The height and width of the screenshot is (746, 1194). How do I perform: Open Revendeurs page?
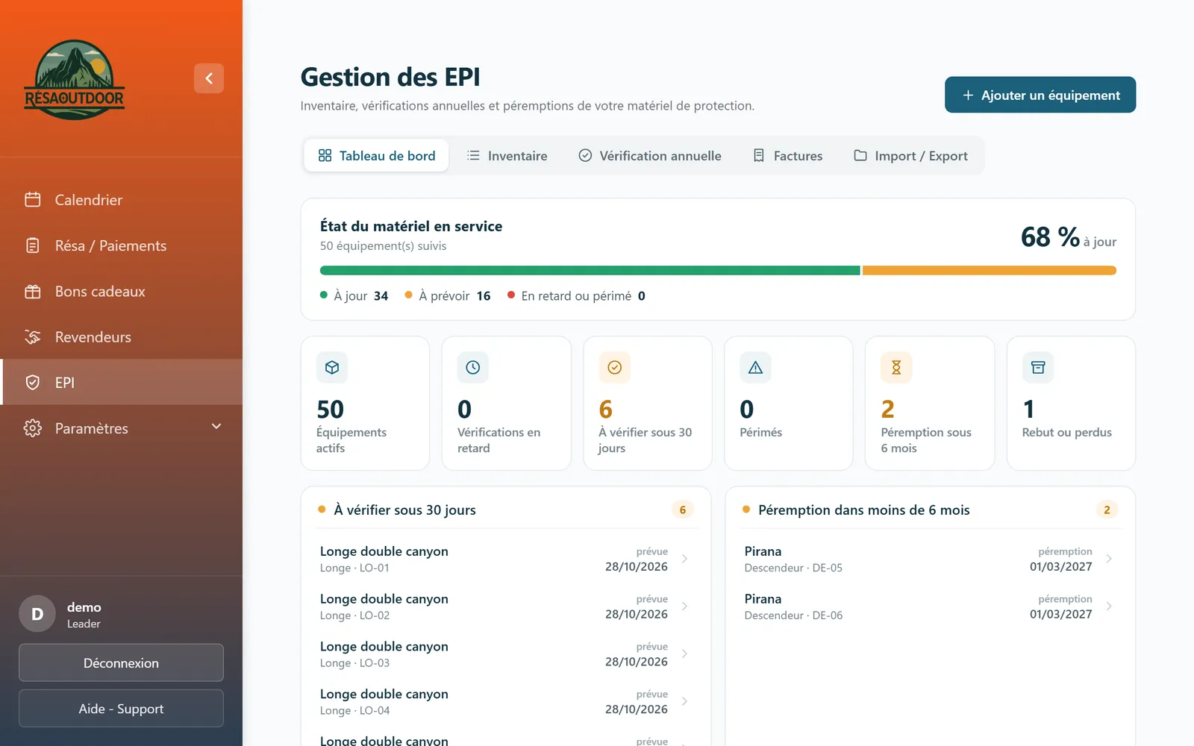click(121, 336)
